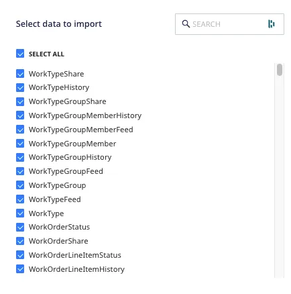The height and width of the screenshot is (294, 291).
Task: Click the teal icon in search box
Action: pyautogui.click(x=271, y=24)
